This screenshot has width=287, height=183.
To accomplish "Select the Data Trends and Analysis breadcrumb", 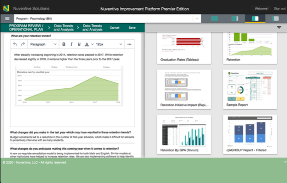I will point(63,27).
